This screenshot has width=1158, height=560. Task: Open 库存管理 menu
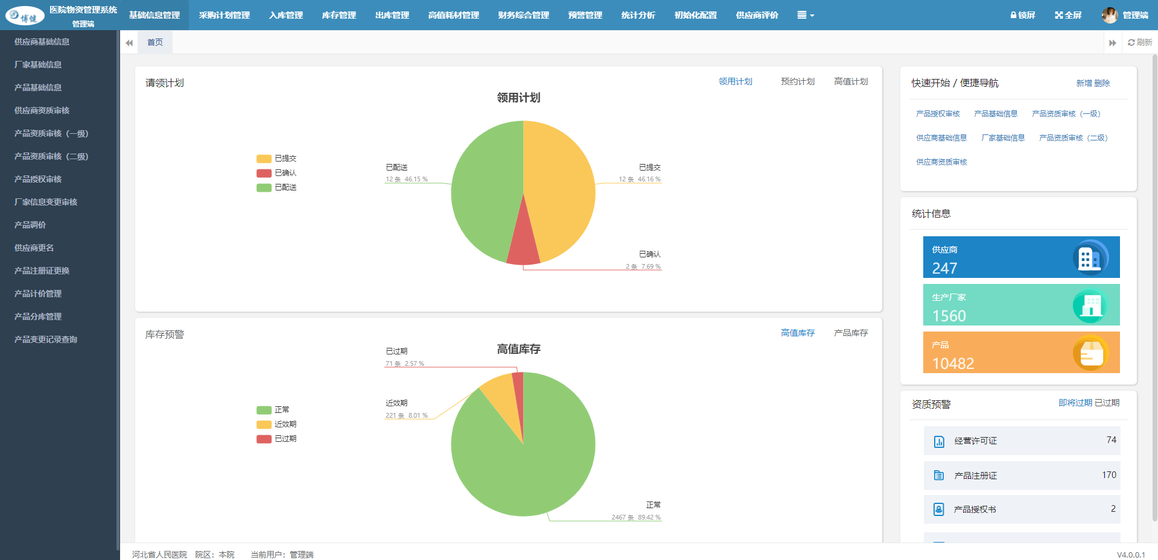click(x=339, y=15)
